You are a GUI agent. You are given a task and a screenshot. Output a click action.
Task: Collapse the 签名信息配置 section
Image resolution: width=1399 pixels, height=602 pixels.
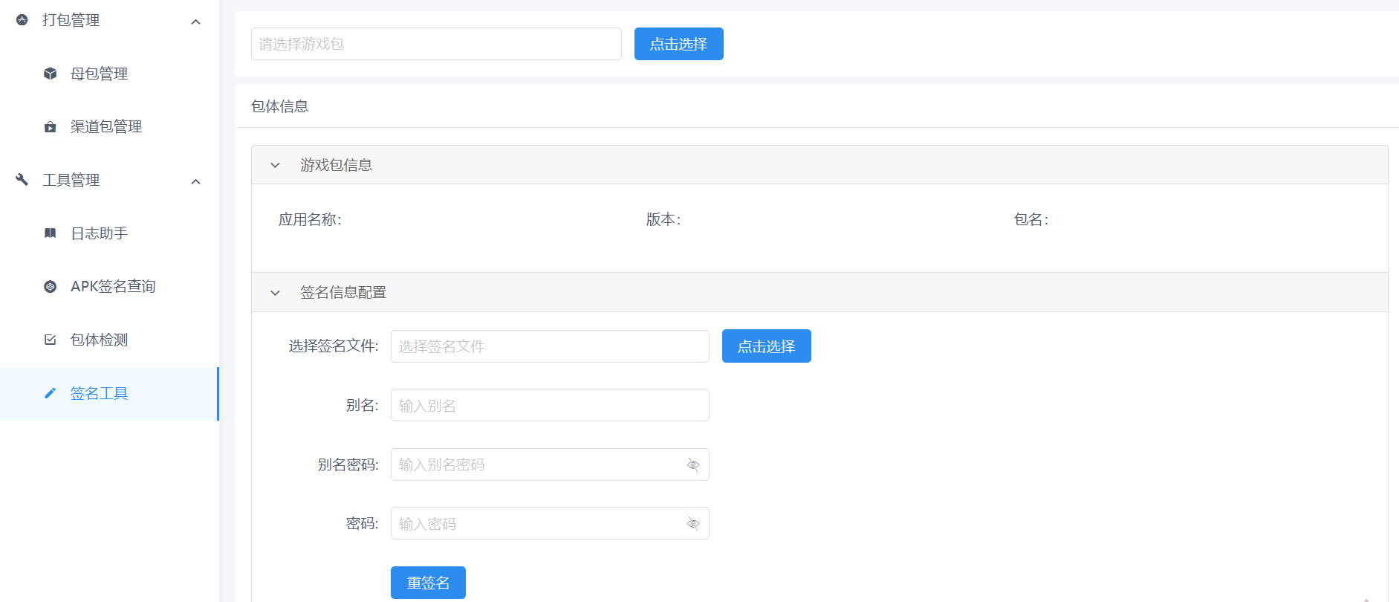pos(275,293)
